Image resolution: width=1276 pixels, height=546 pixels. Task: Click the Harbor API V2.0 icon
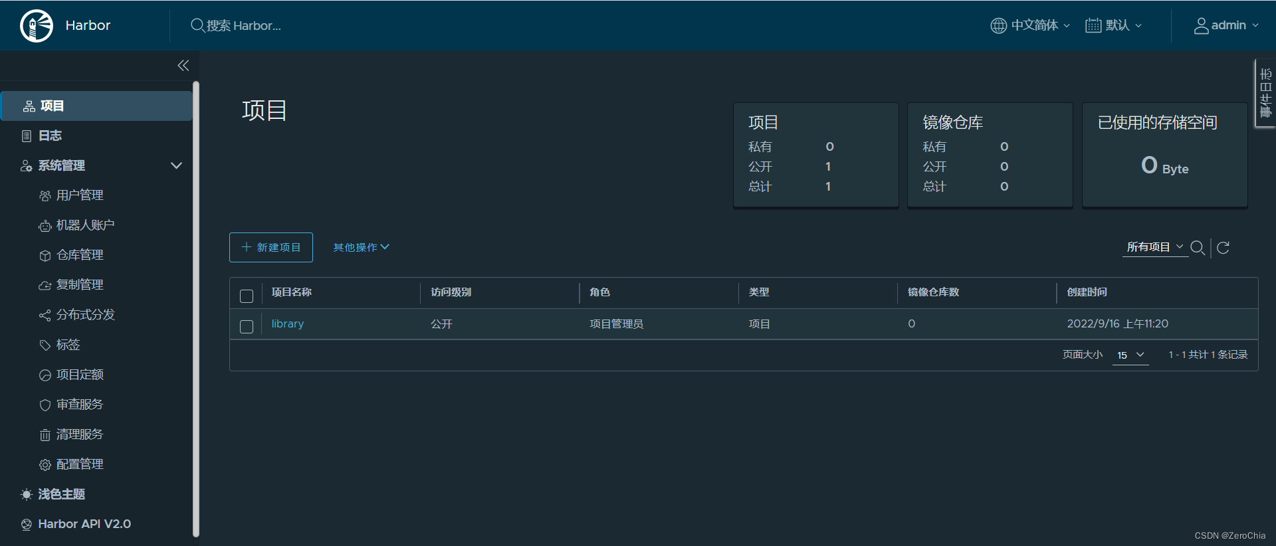(27, 525)
